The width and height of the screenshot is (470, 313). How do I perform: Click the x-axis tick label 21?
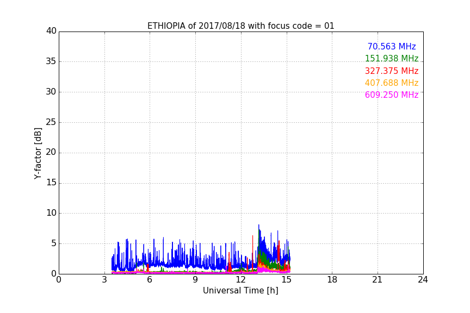coord(378,280)
